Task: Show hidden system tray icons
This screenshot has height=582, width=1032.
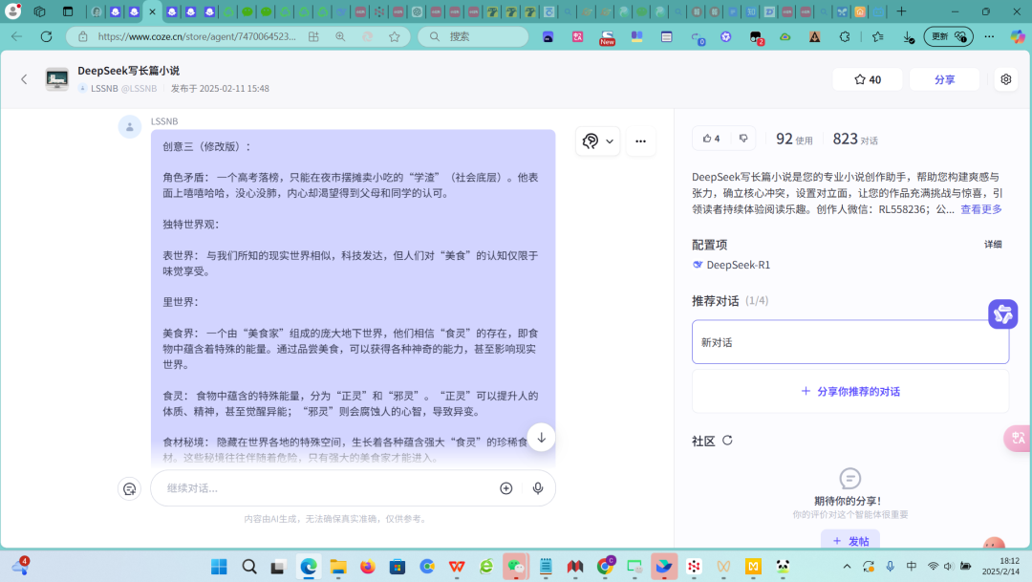Action: pyautogui.click(x=847, y=566)
